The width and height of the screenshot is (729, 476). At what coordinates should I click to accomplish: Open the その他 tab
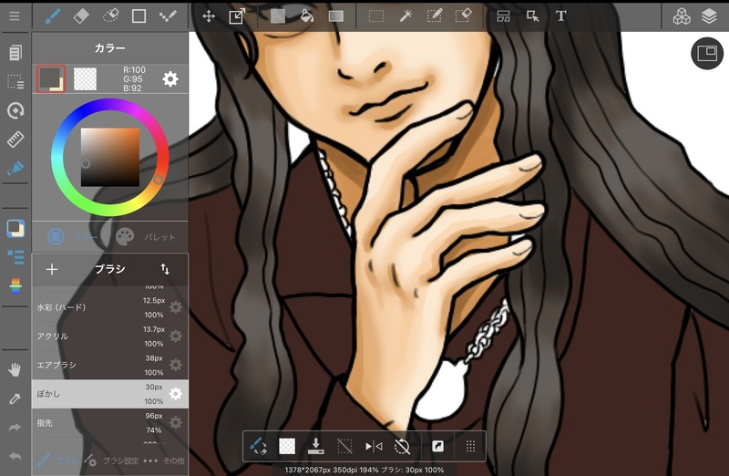click(164, 460)
